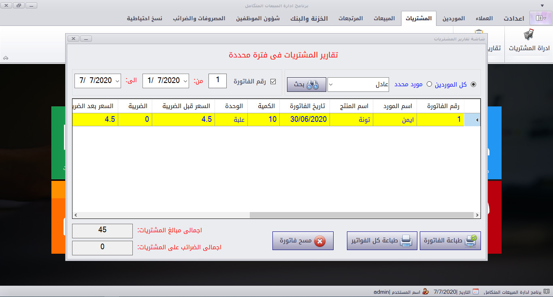Click the red X icon on مسح فاتورة

pos(319,240)
